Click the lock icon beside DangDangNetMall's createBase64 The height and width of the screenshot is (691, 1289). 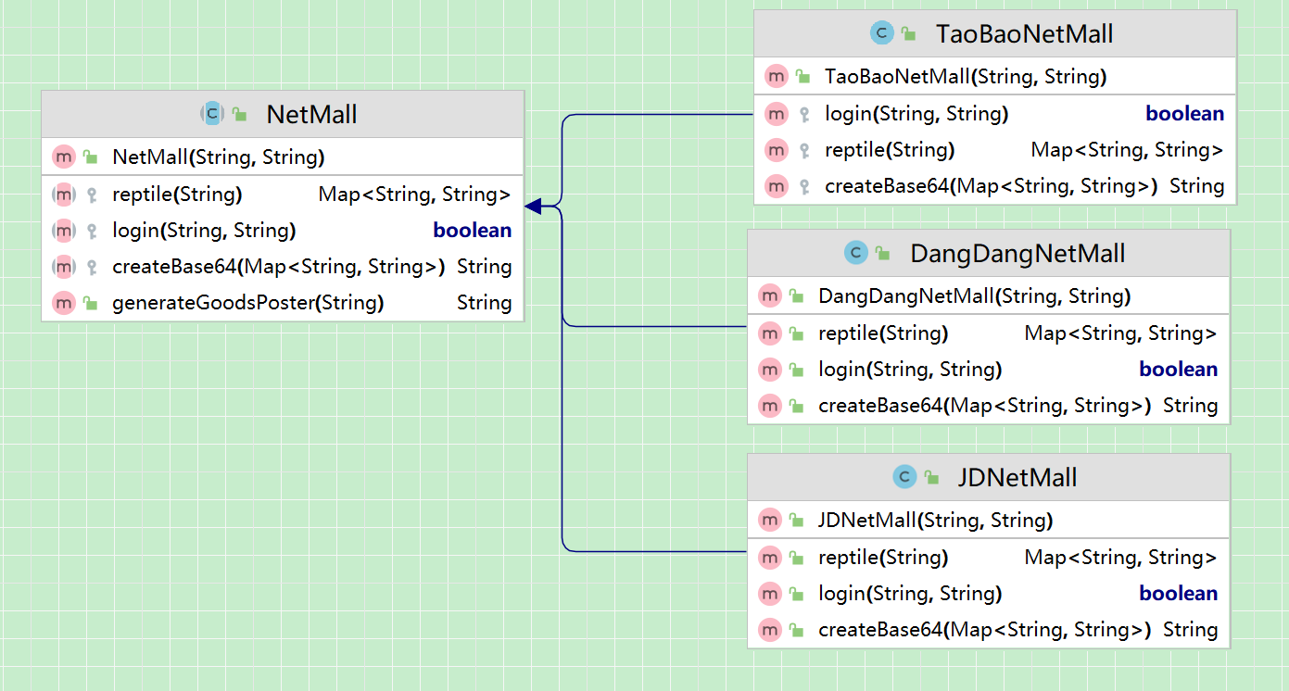(797, 405)
